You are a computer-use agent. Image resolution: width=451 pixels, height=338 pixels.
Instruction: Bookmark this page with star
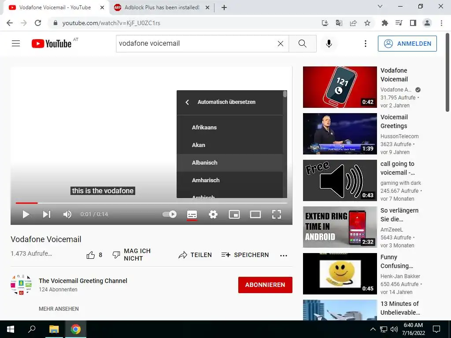click(x=367, y=23)
